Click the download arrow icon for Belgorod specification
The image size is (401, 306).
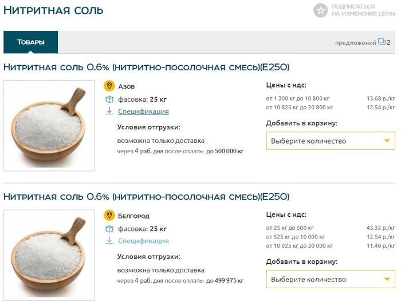[x=109, y=241]
